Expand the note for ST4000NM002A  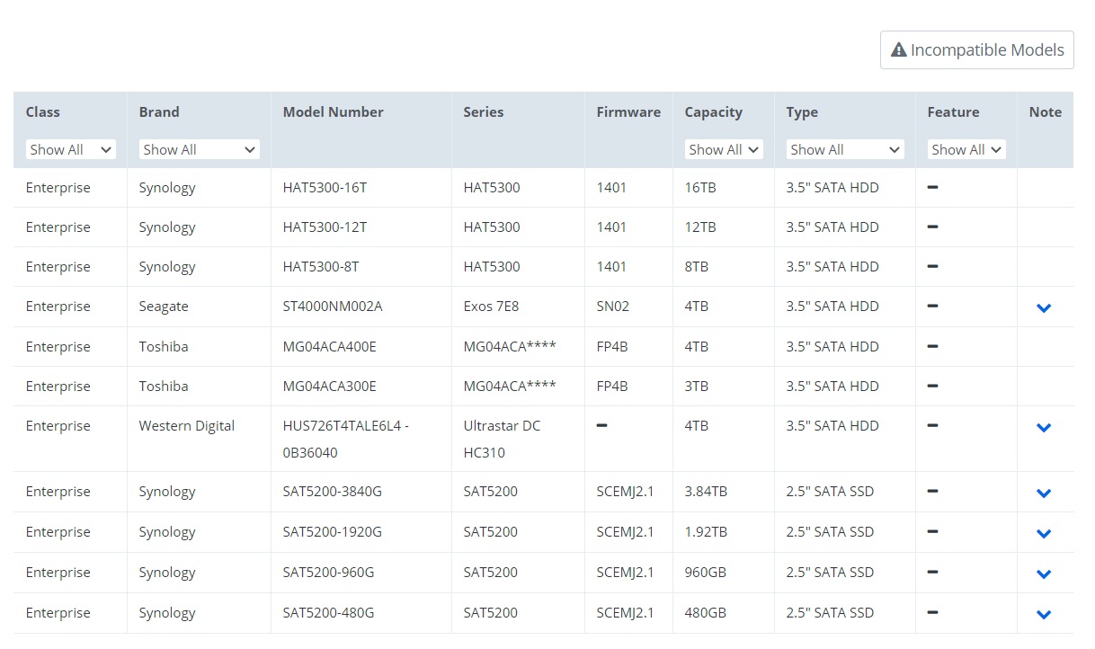tap(1044, 307)
